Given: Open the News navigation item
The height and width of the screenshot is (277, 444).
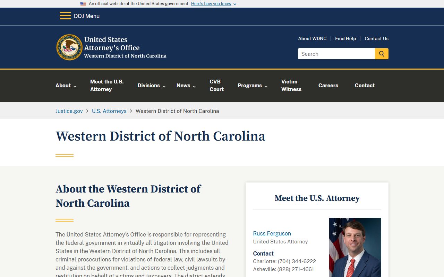Looking at the screenshot, I should [183, 86].
